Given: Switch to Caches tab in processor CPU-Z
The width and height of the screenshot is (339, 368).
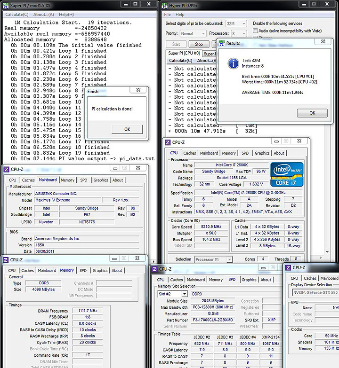Looking at the screenshot, I should pos(189,153).
